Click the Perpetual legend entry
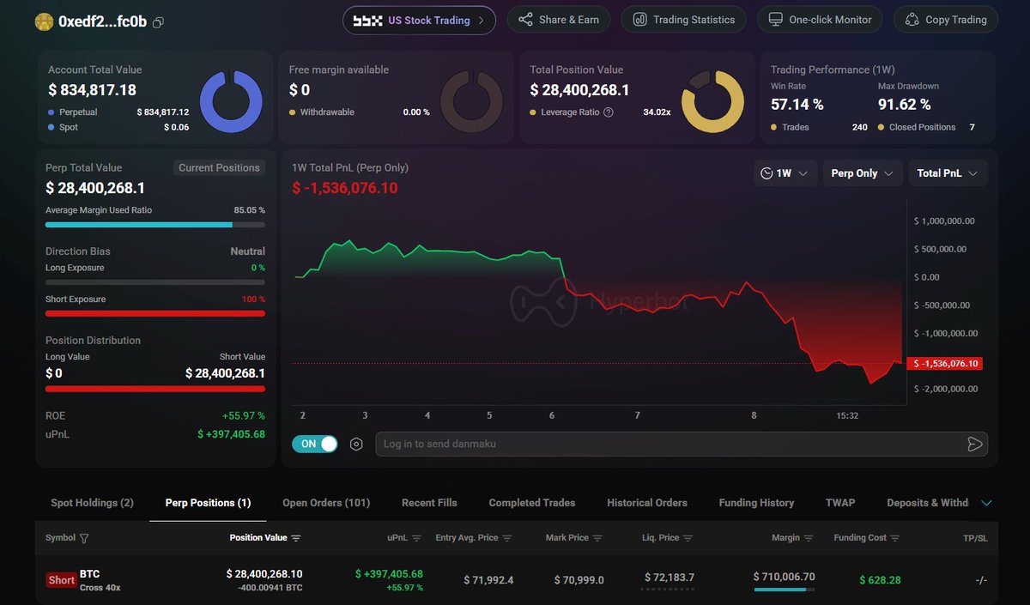The width and height of the screenshot is (1030, 605). [73, 112]
